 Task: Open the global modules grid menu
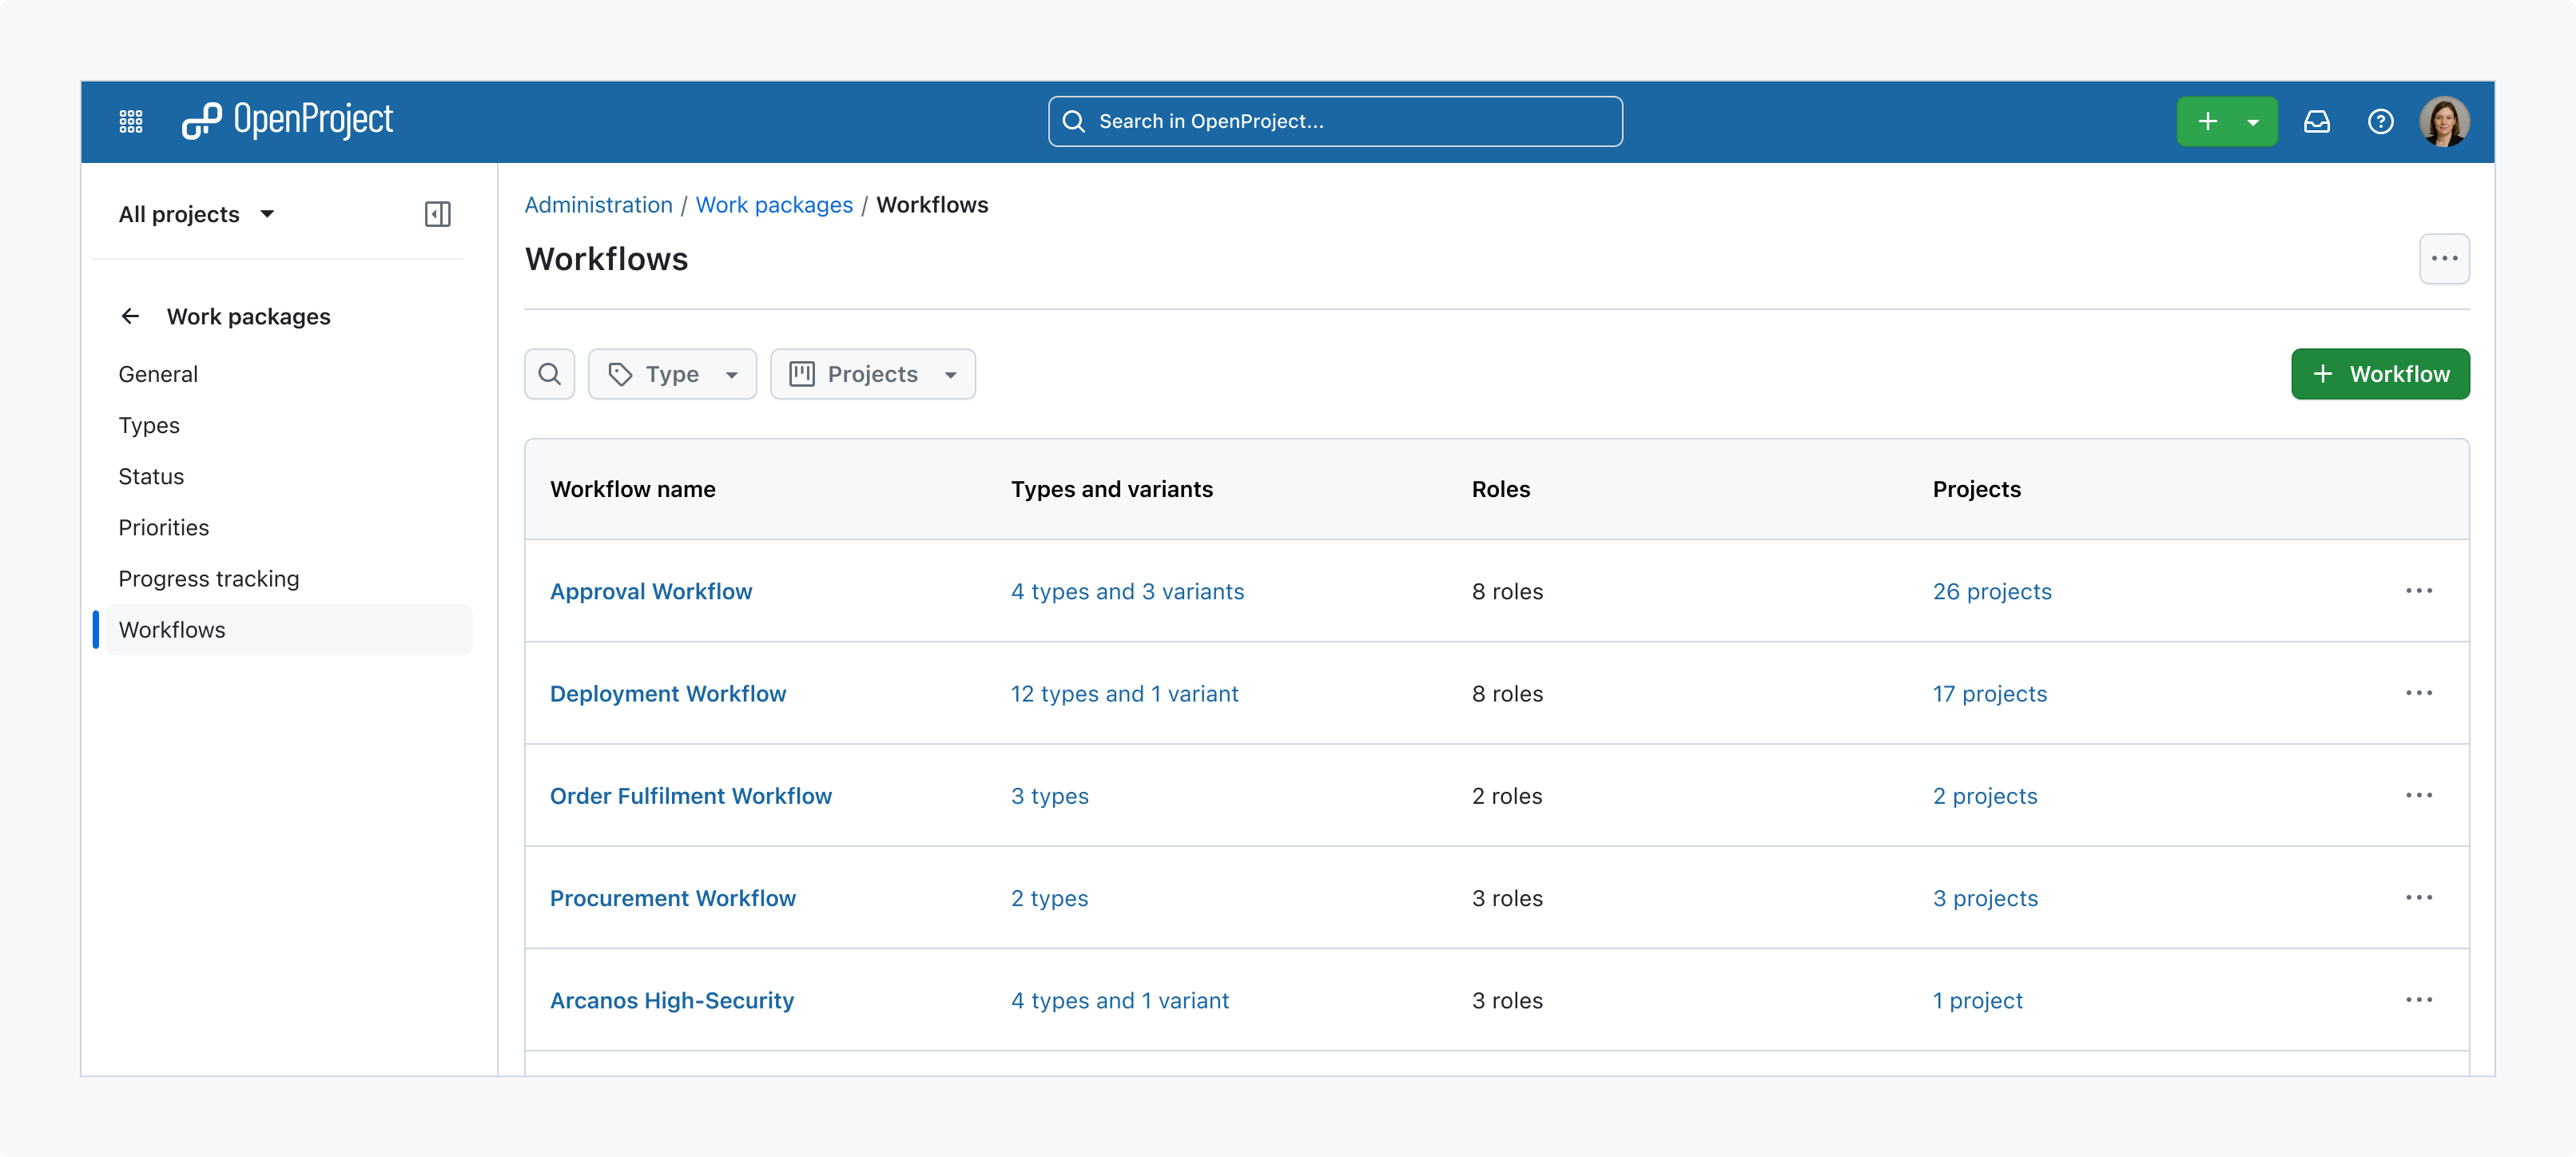[x=131, y=121]
